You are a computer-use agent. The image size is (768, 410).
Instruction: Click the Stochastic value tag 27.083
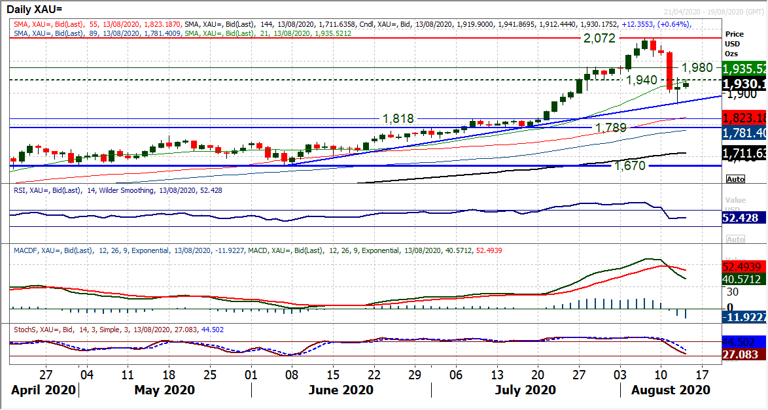(744, 354)
